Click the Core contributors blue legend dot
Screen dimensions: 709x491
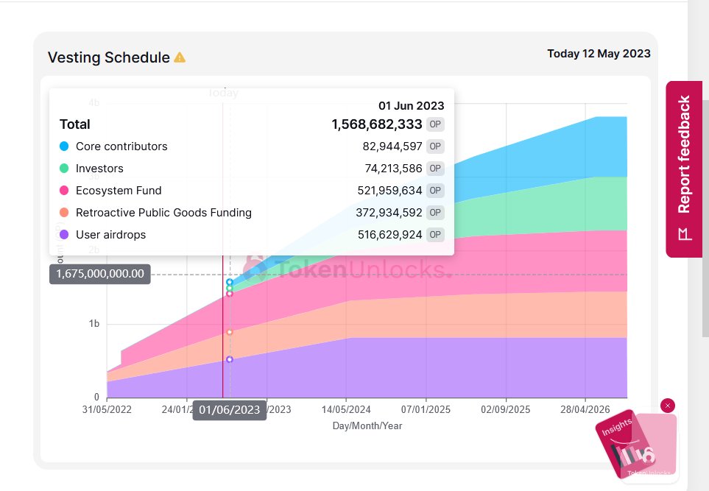(x=64, y=146)
